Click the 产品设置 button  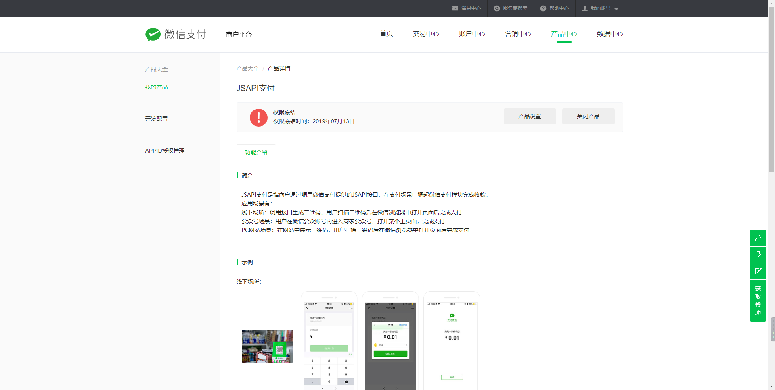(530, 116)
